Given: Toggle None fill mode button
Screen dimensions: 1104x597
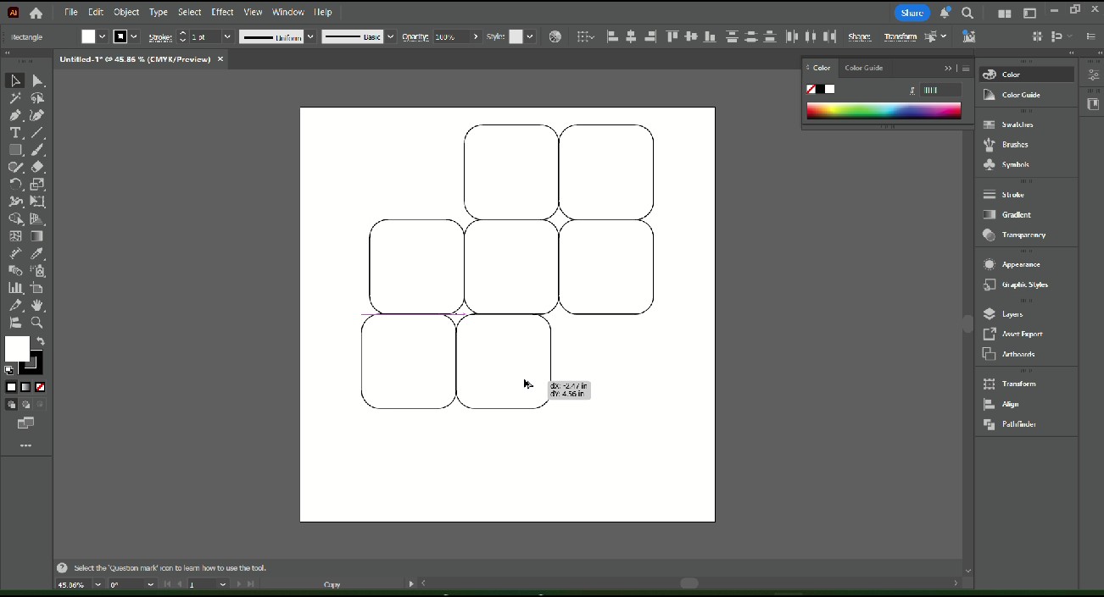Looking at the screenshot, I should coord(40,387).
